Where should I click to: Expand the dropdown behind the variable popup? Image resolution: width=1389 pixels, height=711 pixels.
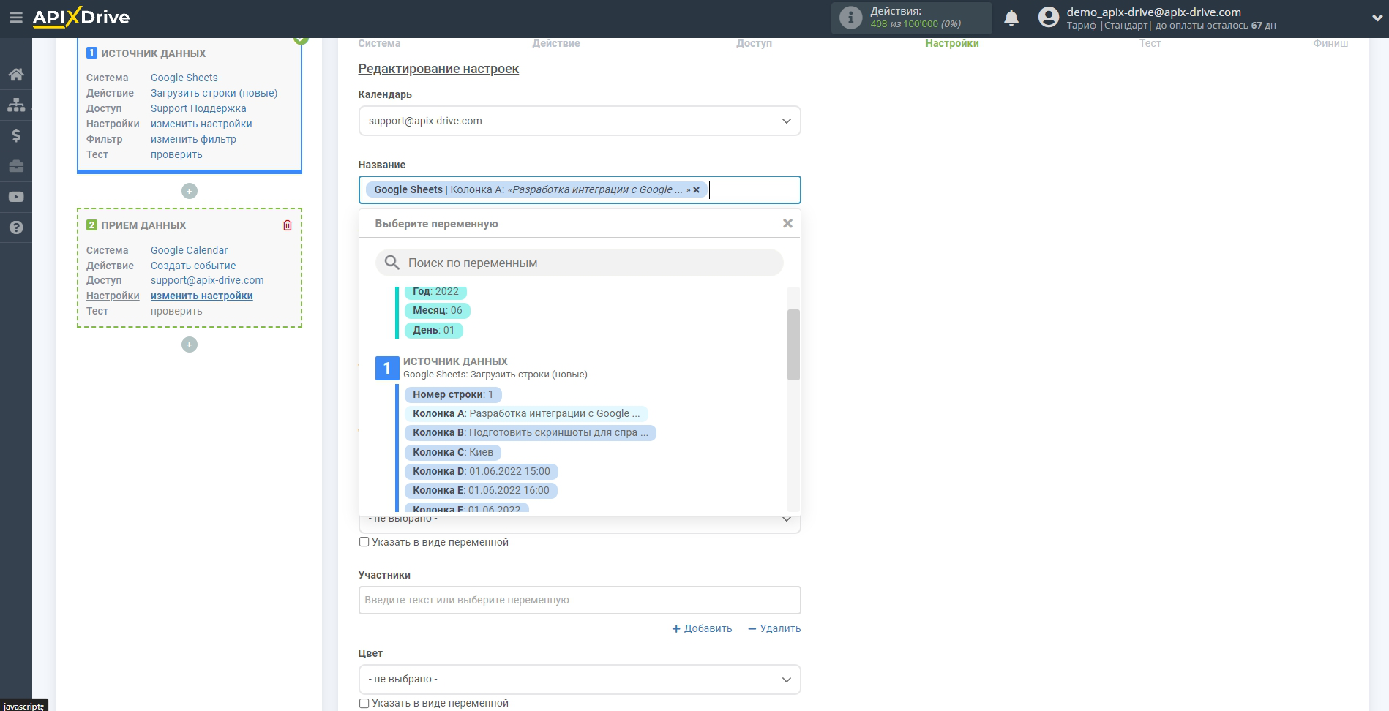[787, 519]
